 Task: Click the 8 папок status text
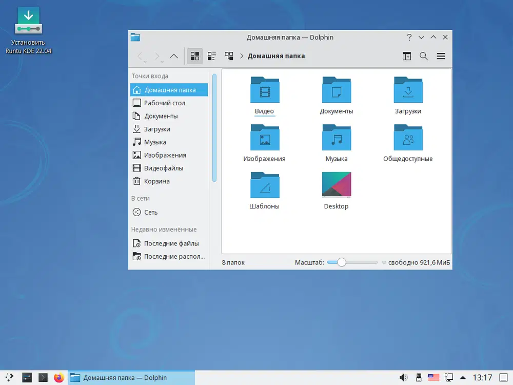(x=233, y=262)
